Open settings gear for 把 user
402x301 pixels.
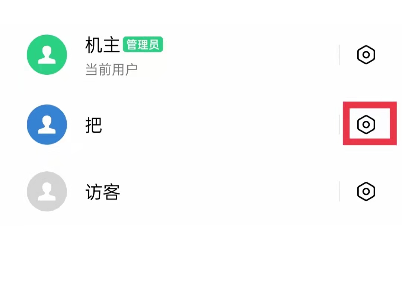tap(366, 124)
